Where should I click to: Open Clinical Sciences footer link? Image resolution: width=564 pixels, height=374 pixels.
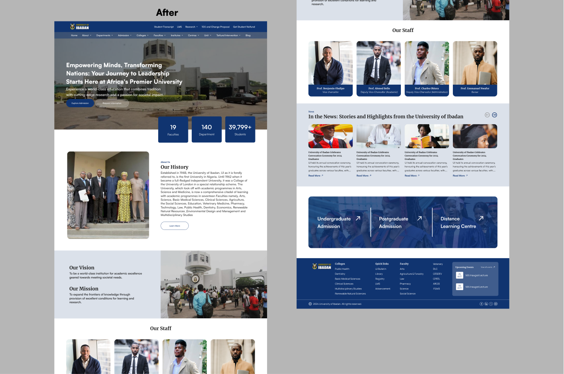point(344,284)
